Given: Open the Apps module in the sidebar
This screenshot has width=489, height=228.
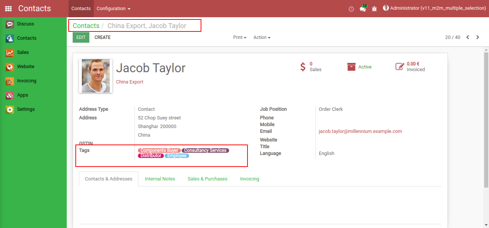Looking at the screenshot, I should point(22,95).
